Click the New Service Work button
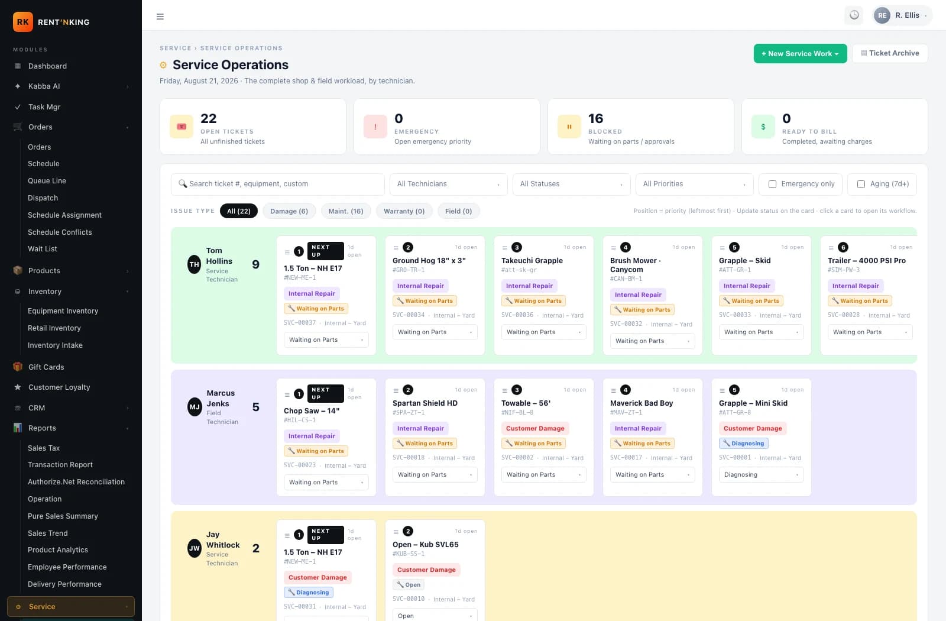Viewport: 946px width, 621px height. click(x=800, y=53)
